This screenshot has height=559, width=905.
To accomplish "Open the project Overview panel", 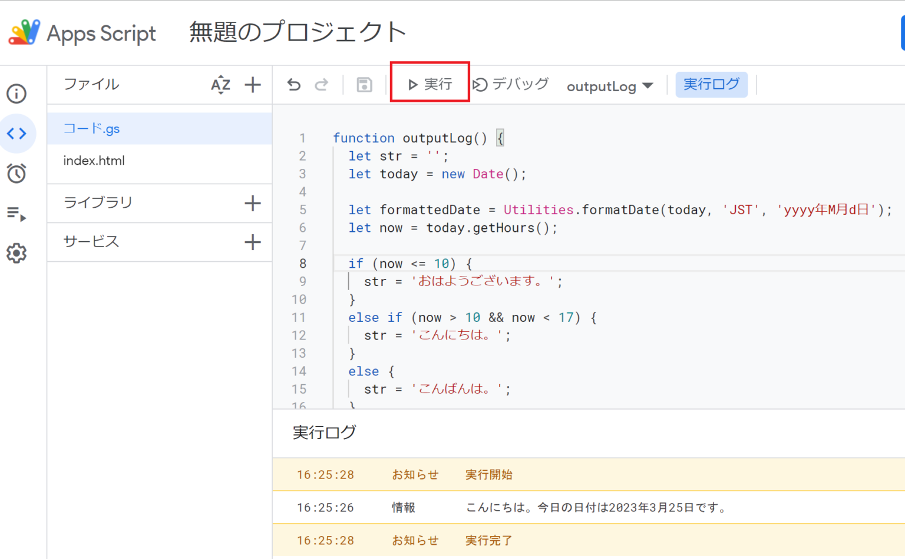I will [16, 94].
